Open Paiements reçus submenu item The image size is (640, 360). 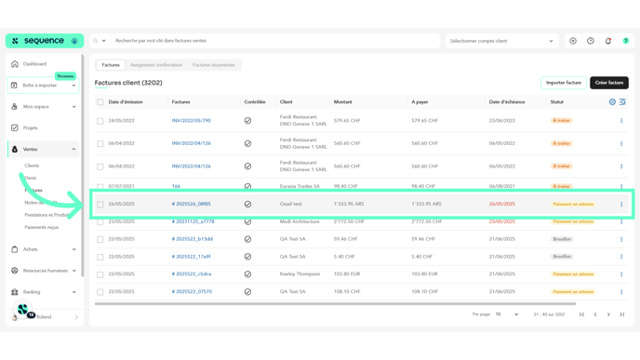pos(42,227)
